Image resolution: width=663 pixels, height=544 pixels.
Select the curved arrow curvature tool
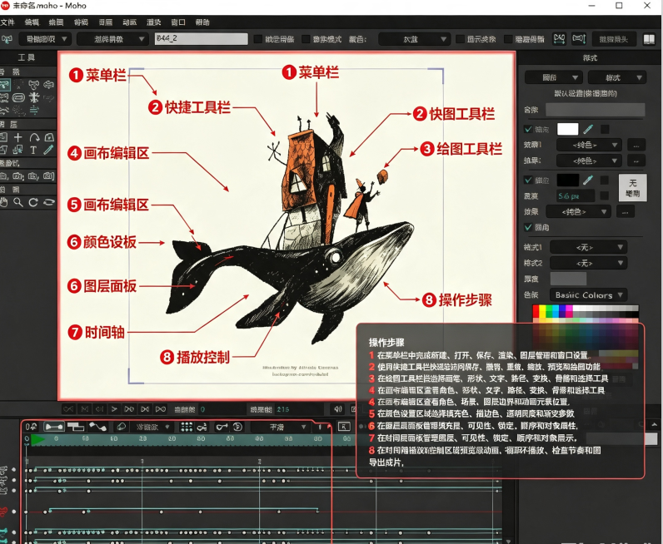click(34, 137)
